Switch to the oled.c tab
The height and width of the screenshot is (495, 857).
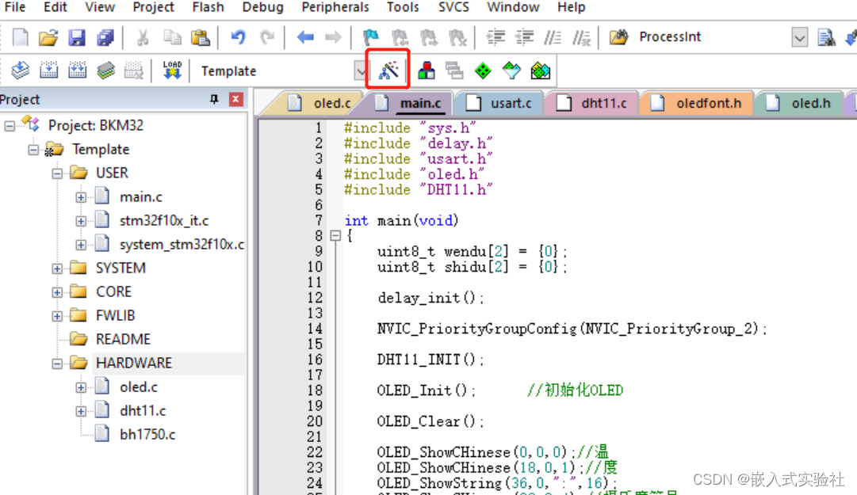click(x=321, y=103)
